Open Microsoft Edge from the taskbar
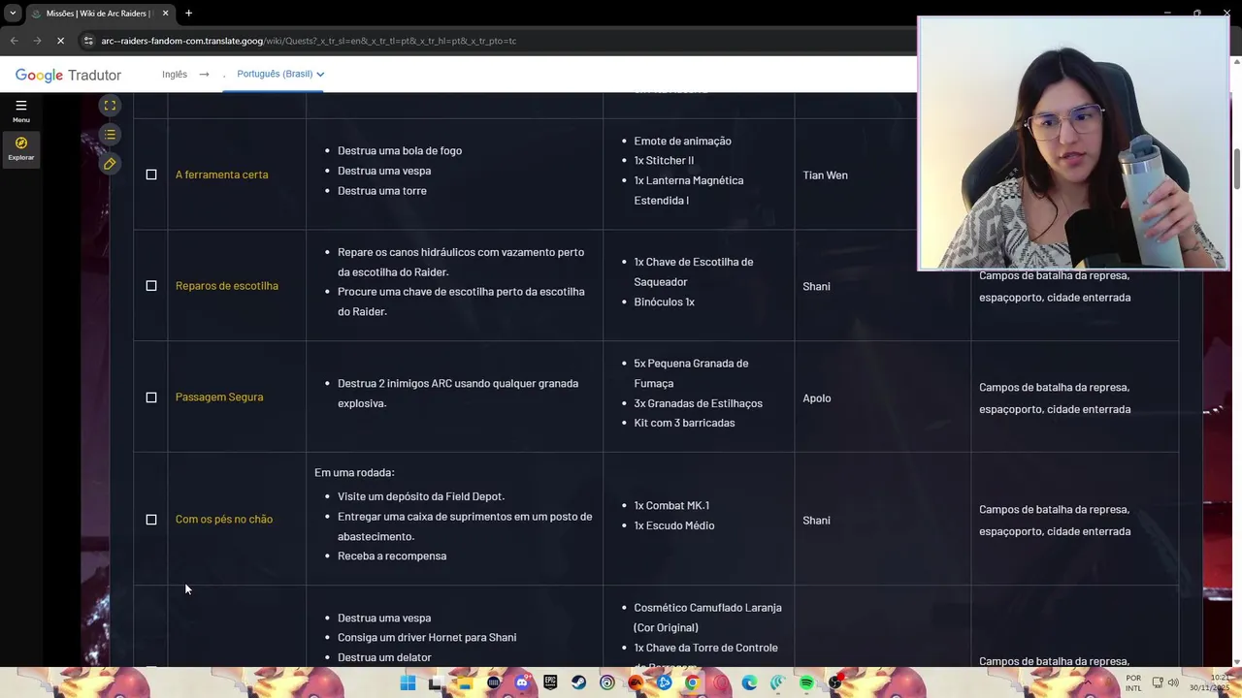This screenshot has height=698, width=1242. [x=749, y=682]
